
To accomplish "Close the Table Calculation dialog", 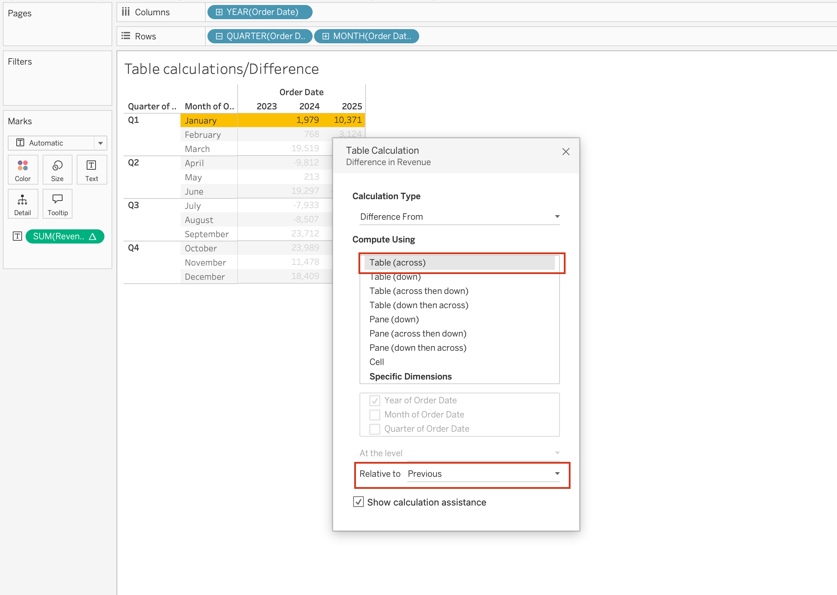I will pos(565,152).
